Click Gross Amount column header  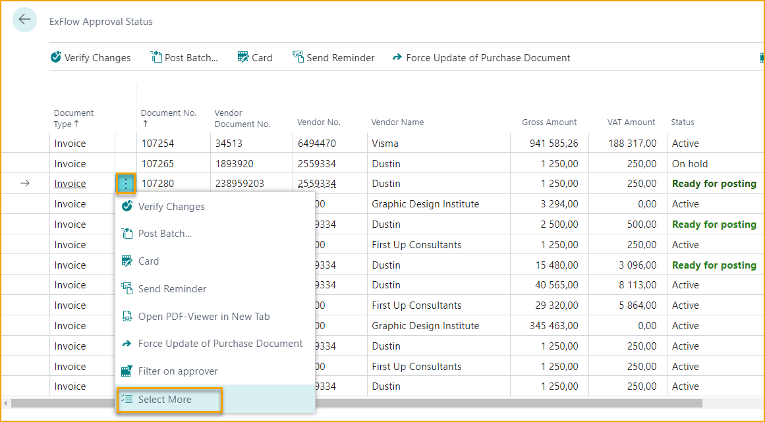(x=549, y=122)
